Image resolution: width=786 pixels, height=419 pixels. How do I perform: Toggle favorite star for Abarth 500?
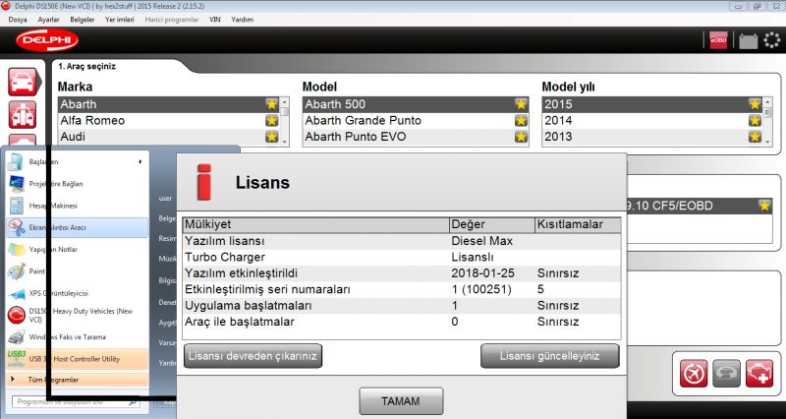[x=521, y=104]
